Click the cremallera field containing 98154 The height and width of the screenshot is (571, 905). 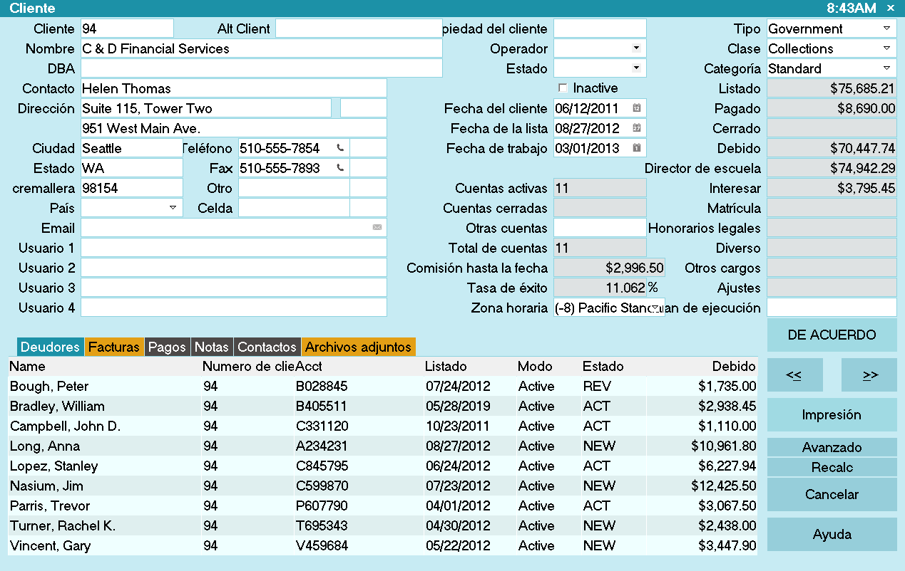[x=132, y=188]
